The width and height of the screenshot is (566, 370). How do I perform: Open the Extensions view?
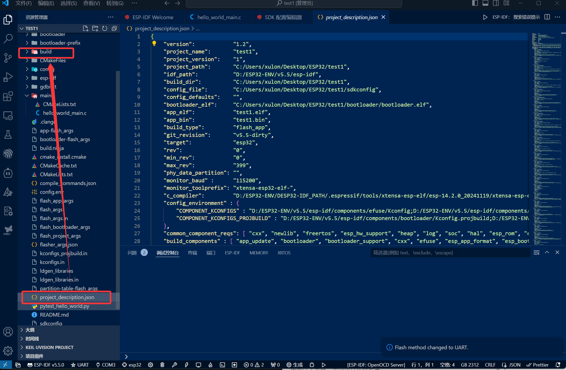pyautogui.click(x=8, y=96)
